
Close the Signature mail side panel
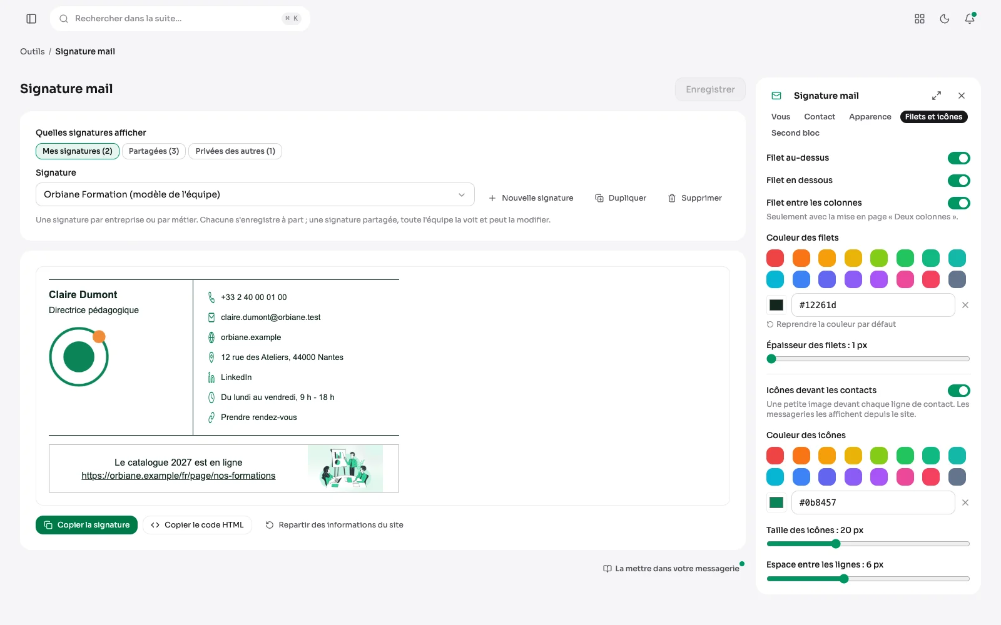[x=962, y=96]
